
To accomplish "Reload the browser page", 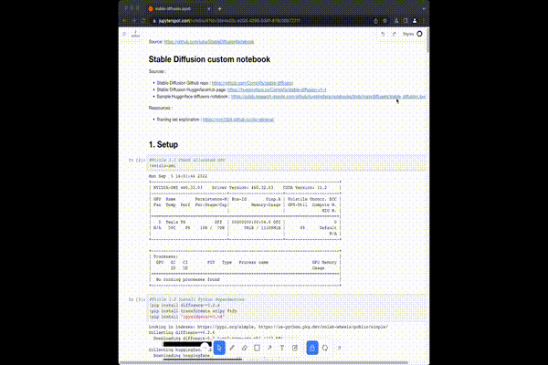I will click(143, 21).
